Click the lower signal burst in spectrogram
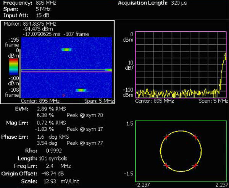This screenshot has height=188, width=229. (x=81, y=90)
